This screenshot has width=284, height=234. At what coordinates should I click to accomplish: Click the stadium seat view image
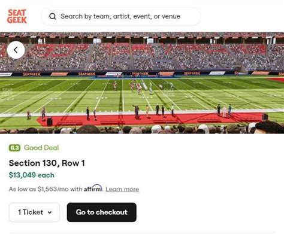[x=142, y=83]
